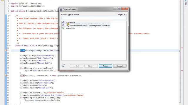This screenshot has width=188, height=105.
Task: Click the interface icon beside java.util.List
Action: (x=63, y=22)
